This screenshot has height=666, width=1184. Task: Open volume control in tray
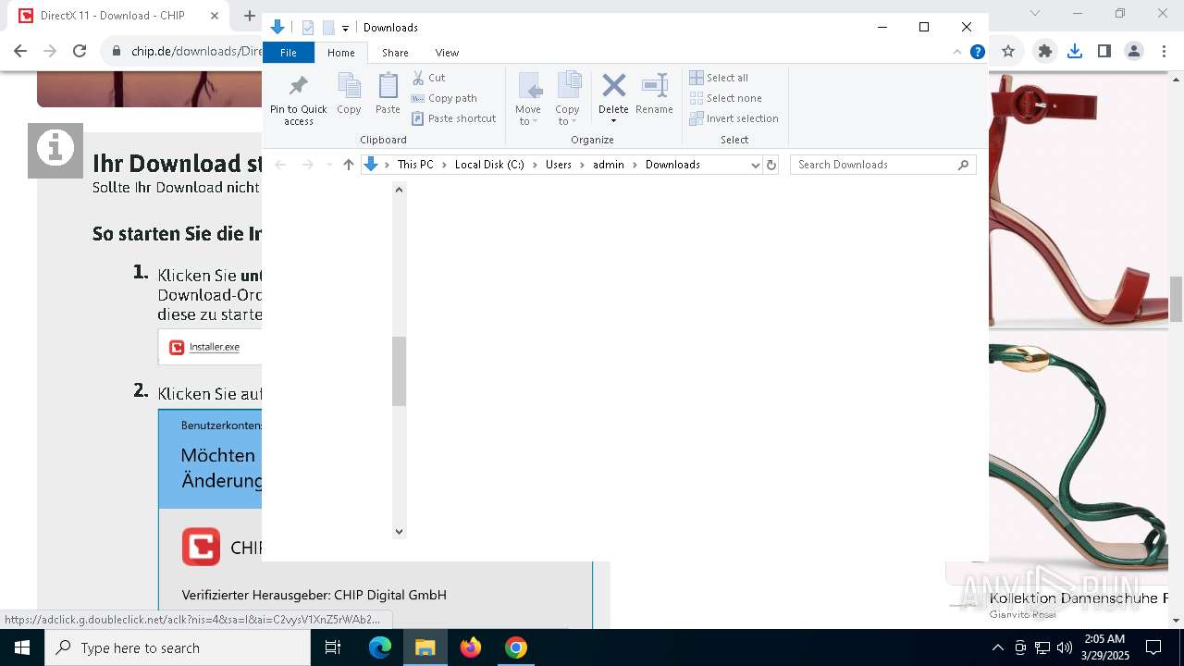pyautogui.click(x=1065, y=647)
